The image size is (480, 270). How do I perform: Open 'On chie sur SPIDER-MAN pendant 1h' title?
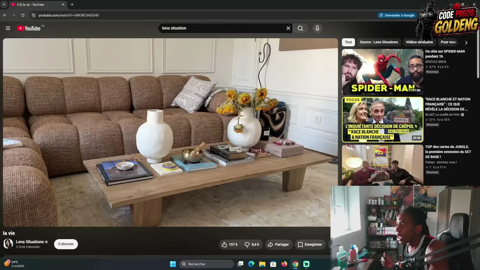point(445,54)
